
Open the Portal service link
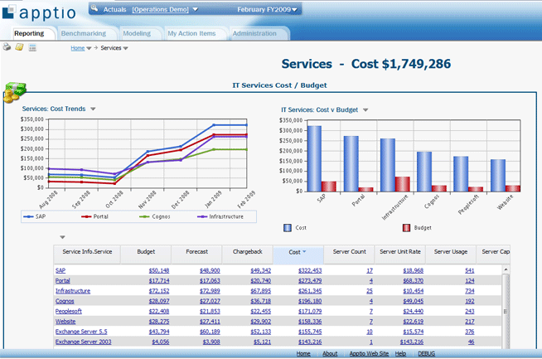click(x=62, y=281)
